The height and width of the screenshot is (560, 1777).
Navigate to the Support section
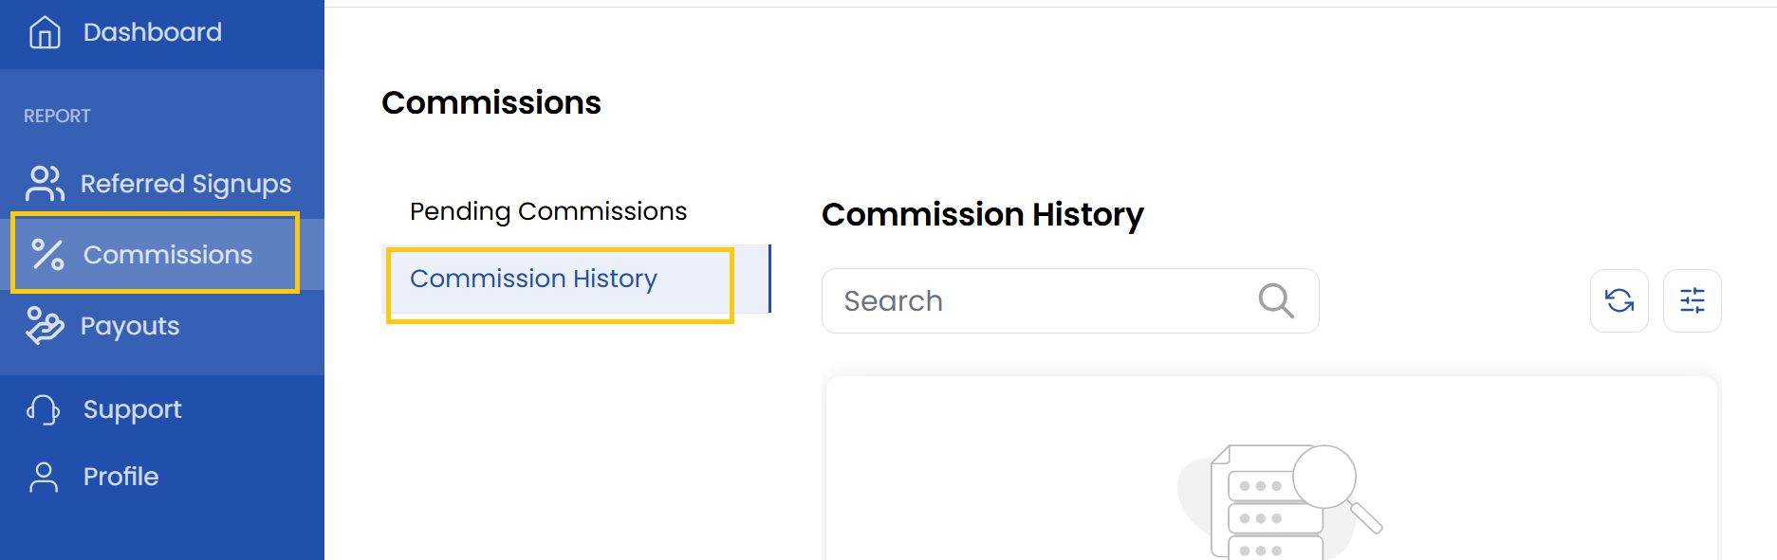pyautogui.click(x=132, y=409)
